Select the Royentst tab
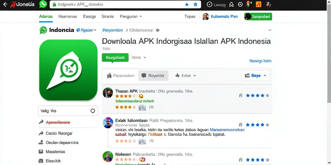Screen dimensions: 331x165 [153, 75]
